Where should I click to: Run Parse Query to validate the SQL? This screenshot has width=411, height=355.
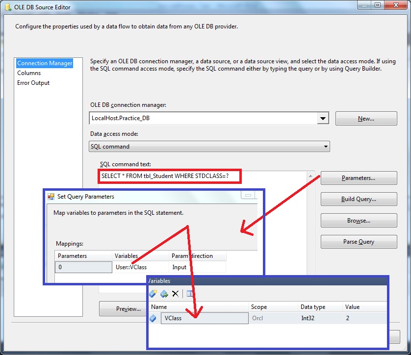[359, 241]
